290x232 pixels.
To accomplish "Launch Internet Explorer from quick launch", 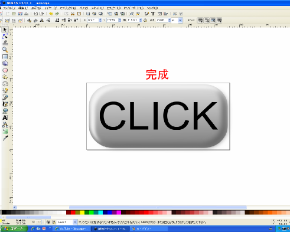I will (x=33, y=228).
